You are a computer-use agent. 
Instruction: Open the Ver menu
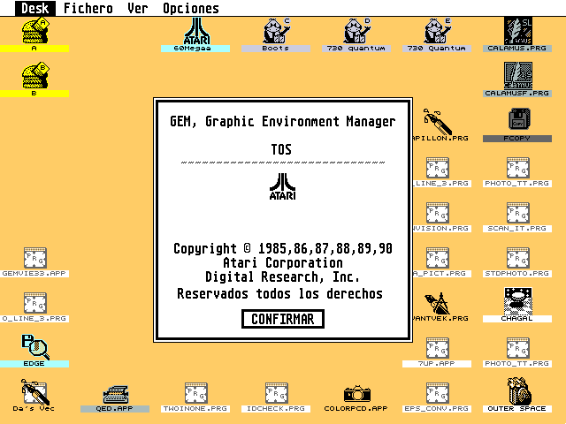coord(138,8)
